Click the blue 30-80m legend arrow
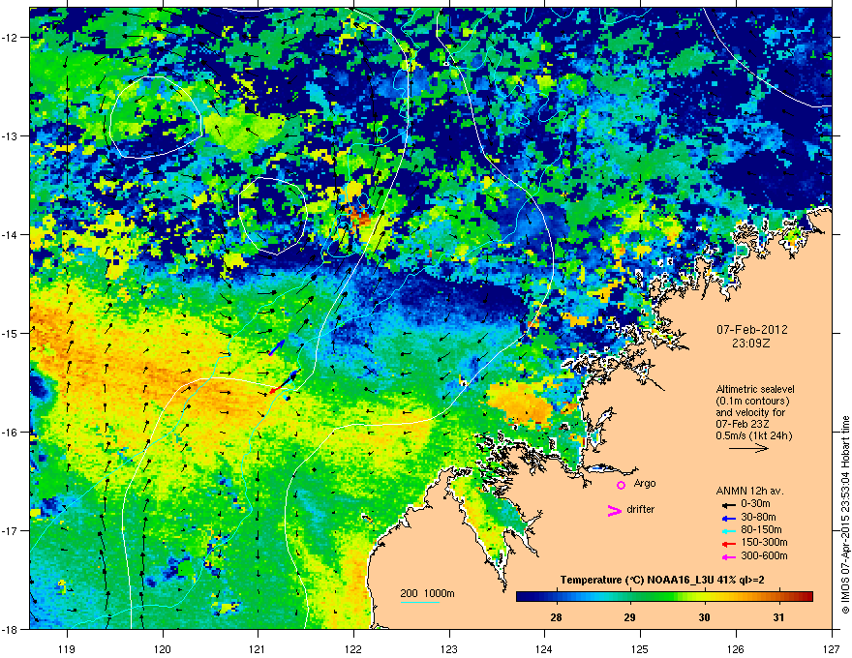The height and width of the screenshot is (658, 852). (x=729, y=519)
